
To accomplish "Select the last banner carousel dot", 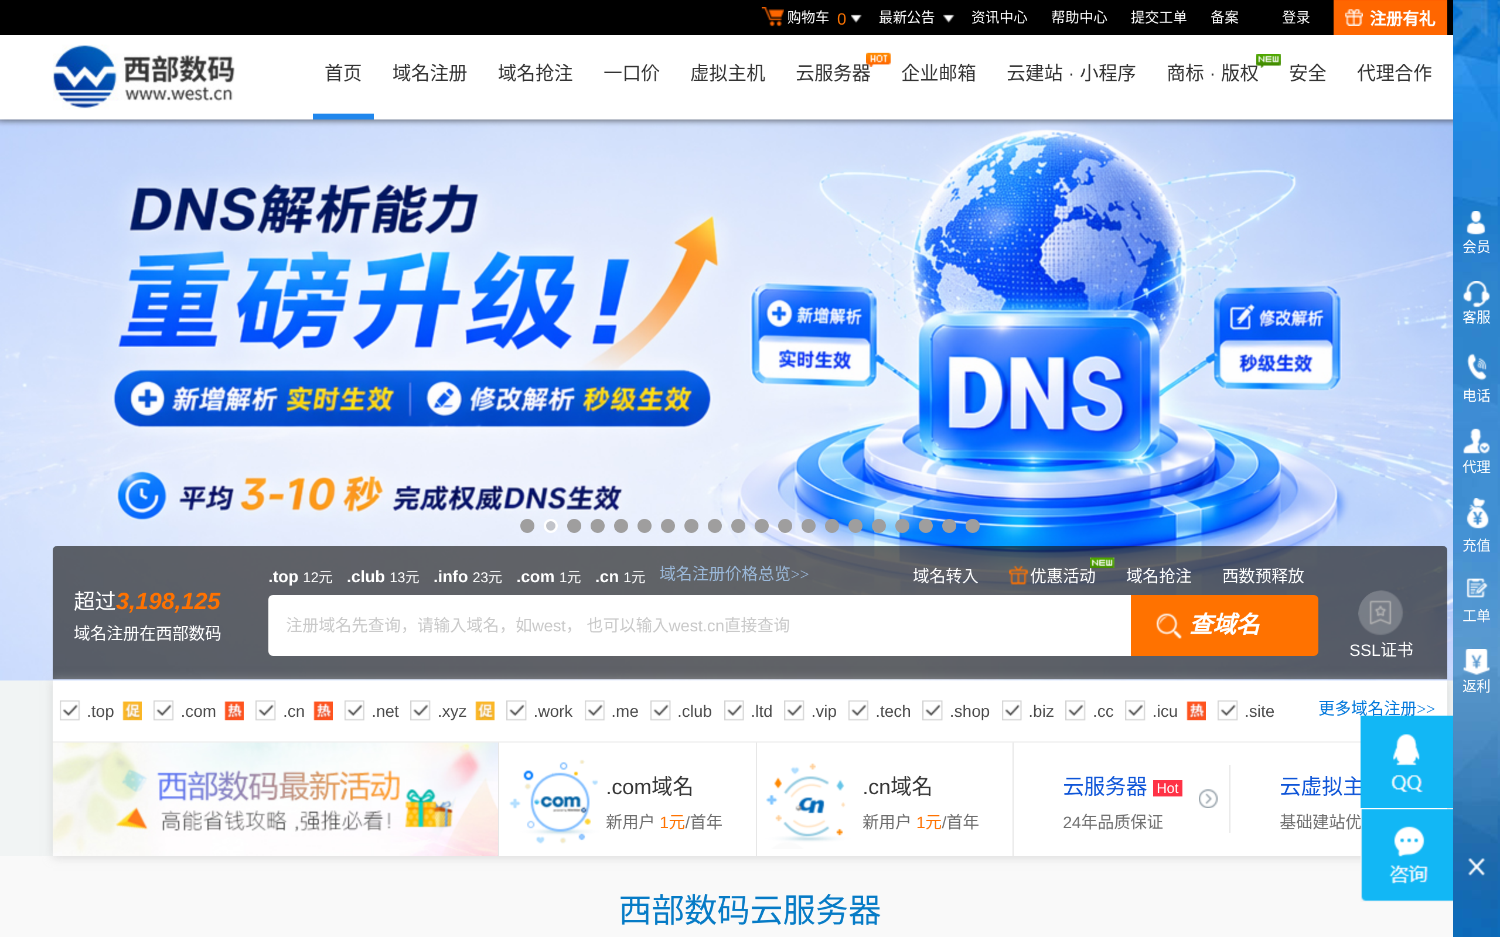I will [x=973, y=526].
